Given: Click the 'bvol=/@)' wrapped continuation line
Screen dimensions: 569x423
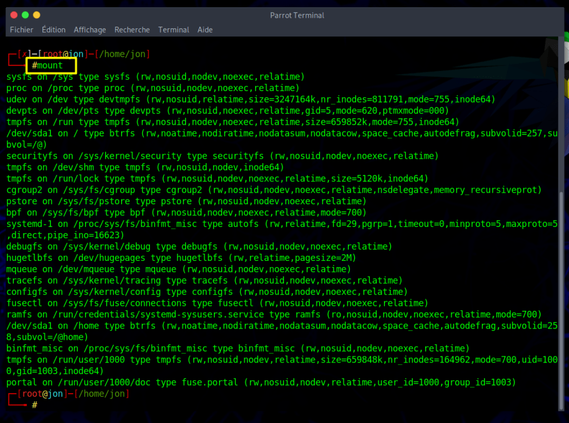Looking at the screenshot, I should pyautogui.click(x=27, y=145).
